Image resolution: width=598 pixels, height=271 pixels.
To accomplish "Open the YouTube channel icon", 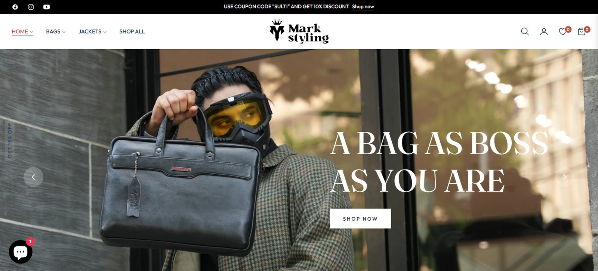I will coord(46,7).
